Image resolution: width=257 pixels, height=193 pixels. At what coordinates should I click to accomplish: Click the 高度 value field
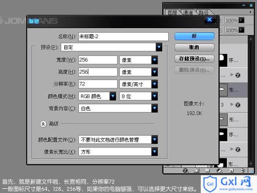pos(98,72)
